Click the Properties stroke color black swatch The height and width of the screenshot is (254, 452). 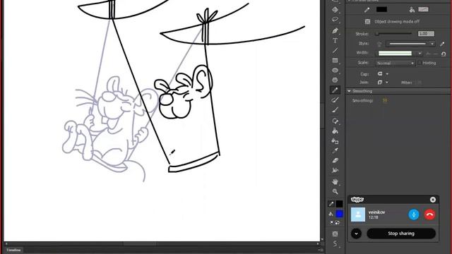click(381, 9)
